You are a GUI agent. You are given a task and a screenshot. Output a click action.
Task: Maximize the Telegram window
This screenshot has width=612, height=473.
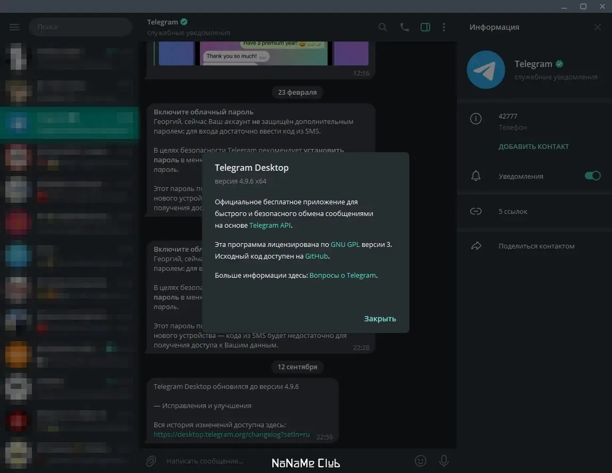pyautogui.click(x=583, y=6)
